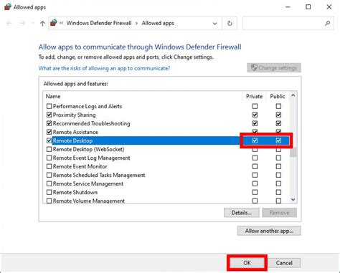
Task: Click the Refresh button in address bar
Action: tap(230, 23)
